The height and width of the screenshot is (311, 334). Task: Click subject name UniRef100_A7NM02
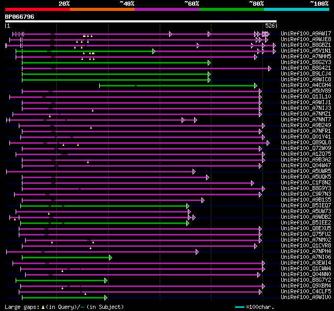coord(306,240)
